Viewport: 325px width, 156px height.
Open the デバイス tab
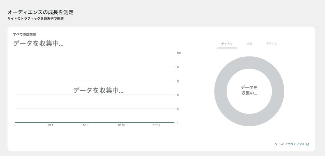coord(272,44)
